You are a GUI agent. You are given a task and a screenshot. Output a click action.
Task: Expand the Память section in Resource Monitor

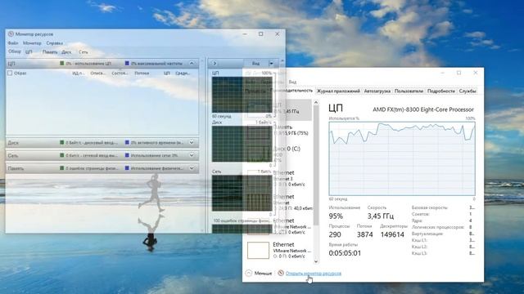pyautogui.click(x=192, y=168)
